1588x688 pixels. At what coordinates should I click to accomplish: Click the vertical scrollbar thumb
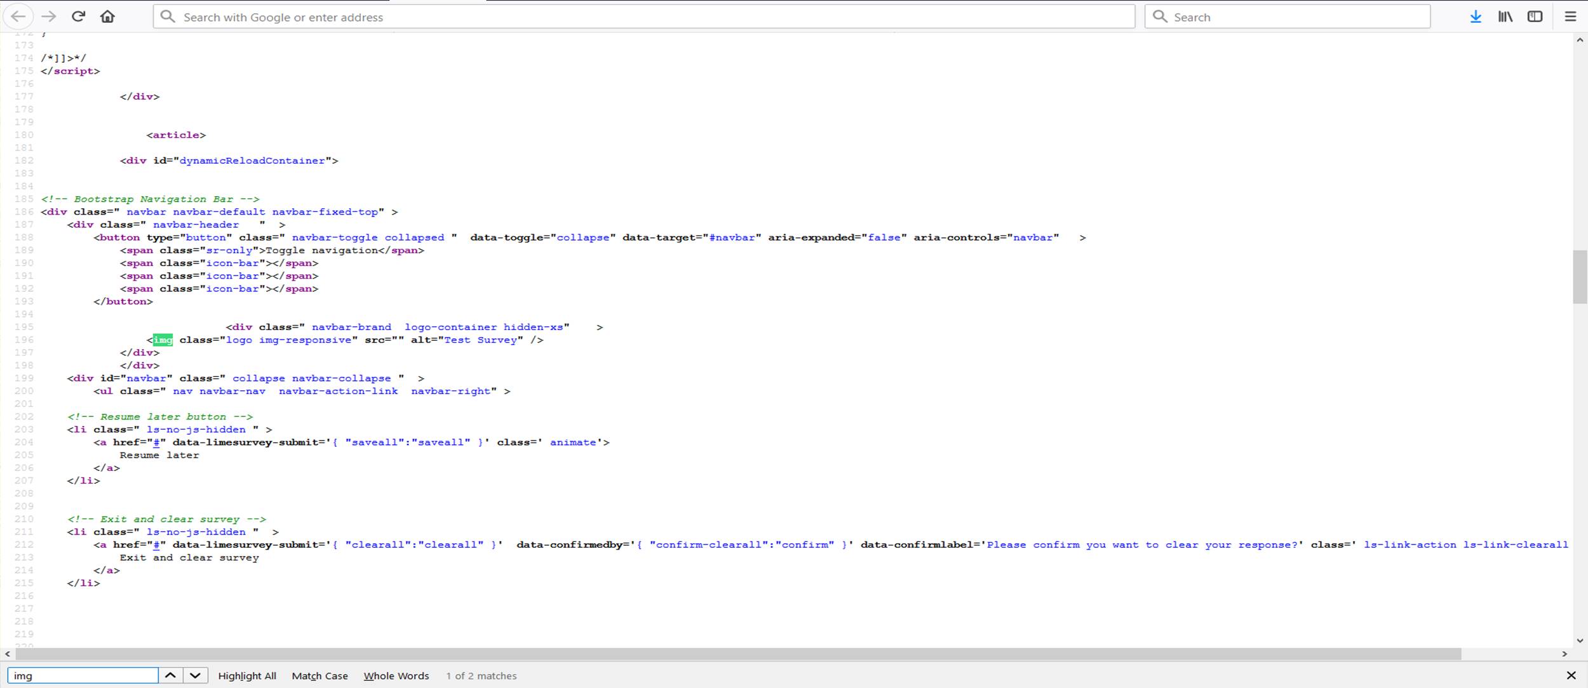click(1580, 277)
